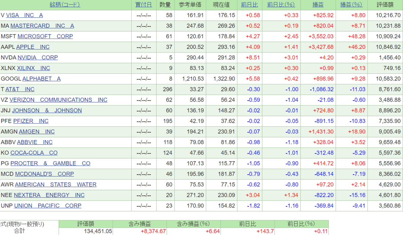The height and width of the screenshot is (235, 403).
Task: Select total day change +143.7
Action: [x=265, y=231]
